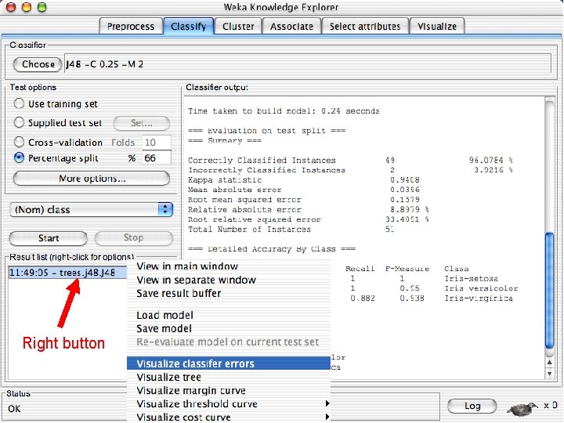This screenshot has width=564, height=423.
Task: Select Cross-validation option
Action: tap(19, 142)
